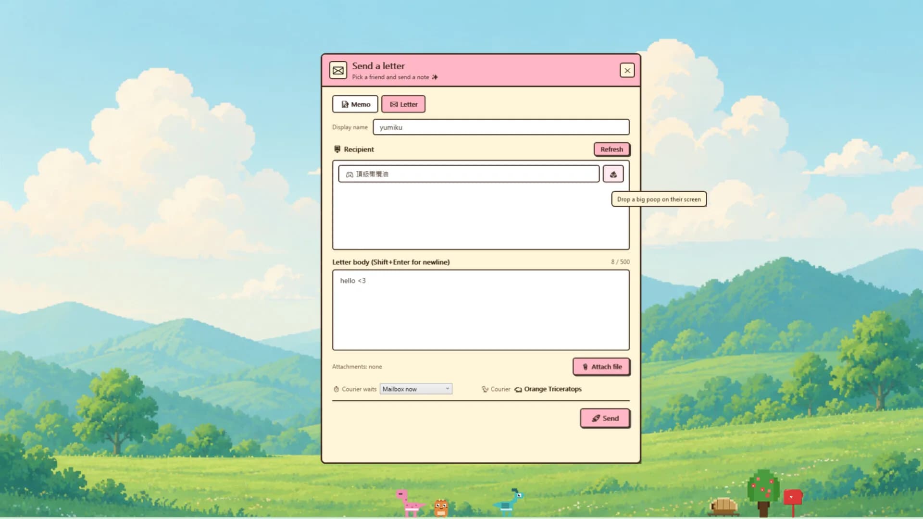Click the poop button beside the recipient
Viewport: 923px width, 519px height.
613,174
